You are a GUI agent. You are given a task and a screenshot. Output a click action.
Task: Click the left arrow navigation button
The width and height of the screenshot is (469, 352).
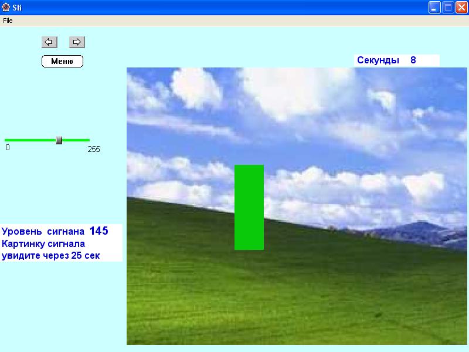(49, 42)
